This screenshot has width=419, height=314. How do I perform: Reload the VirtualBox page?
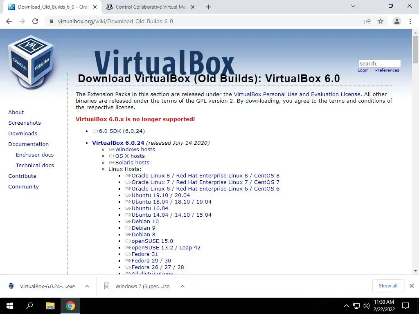click(35, 21)
